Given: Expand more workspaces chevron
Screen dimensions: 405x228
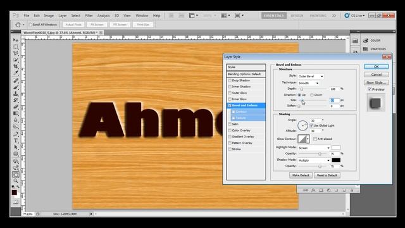Looking at the screenshot, I should click(334, 16).
